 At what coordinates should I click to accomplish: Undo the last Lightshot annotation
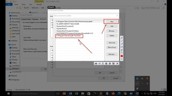click(x=122, y=59)
